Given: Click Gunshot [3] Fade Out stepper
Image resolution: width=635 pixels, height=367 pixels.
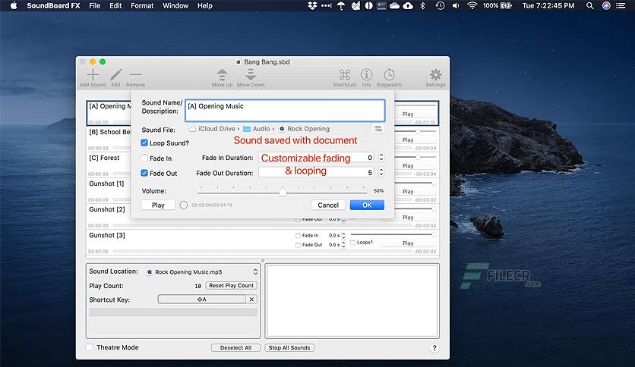Looking at the screenshot, I should [343, 245].
